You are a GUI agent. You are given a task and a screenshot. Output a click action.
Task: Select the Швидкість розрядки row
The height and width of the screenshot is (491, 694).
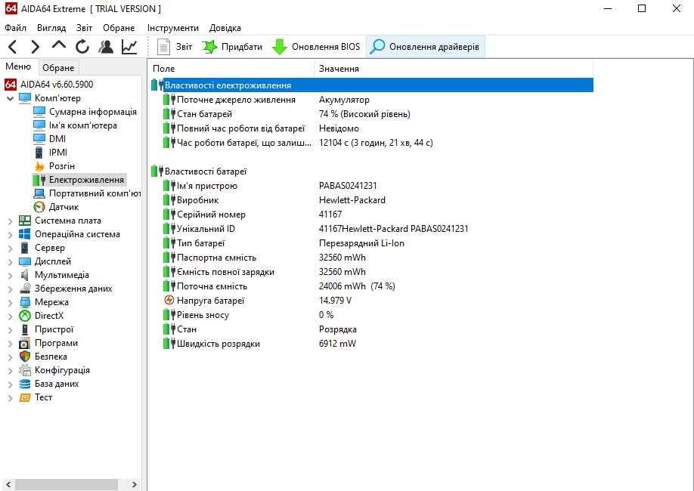tap(372, 344)
